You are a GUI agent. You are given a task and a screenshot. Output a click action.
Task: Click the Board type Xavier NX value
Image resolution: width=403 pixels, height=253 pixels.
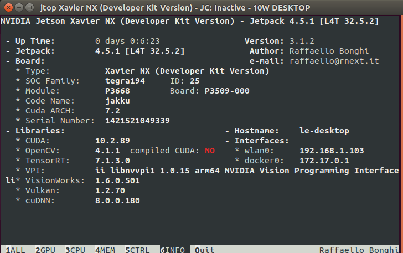click(x=187, y=71)
